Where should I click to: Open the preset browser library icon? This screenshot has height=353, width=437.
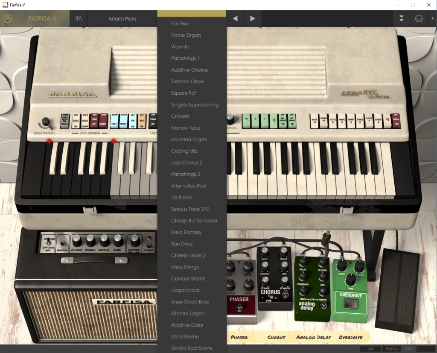79,19
